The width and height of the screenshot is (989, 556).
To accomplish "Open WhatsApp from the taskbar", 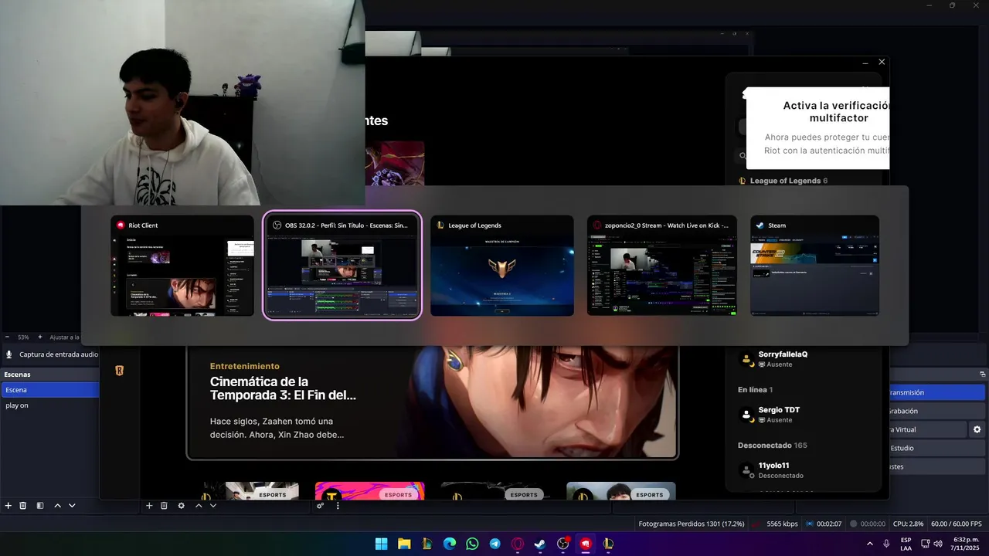I will coord(472,544).
